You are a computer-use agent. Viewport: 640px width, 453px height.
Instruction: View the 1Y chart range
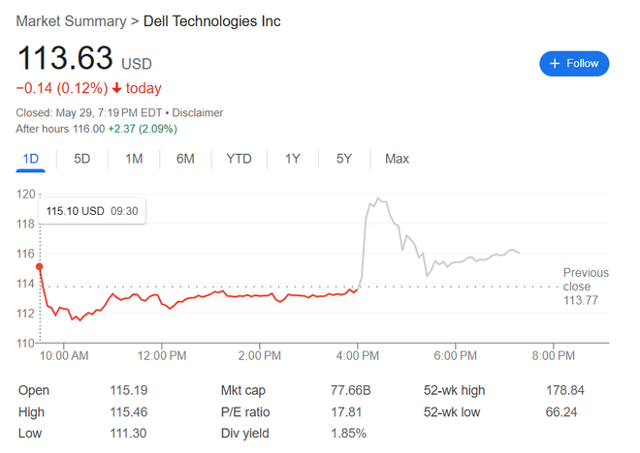click(293, 159)
